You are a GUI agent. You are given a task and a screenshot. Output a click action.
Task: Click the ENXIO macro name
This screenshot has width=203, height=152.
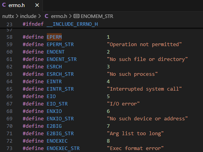pyautogui.click(x=54, y=111)
